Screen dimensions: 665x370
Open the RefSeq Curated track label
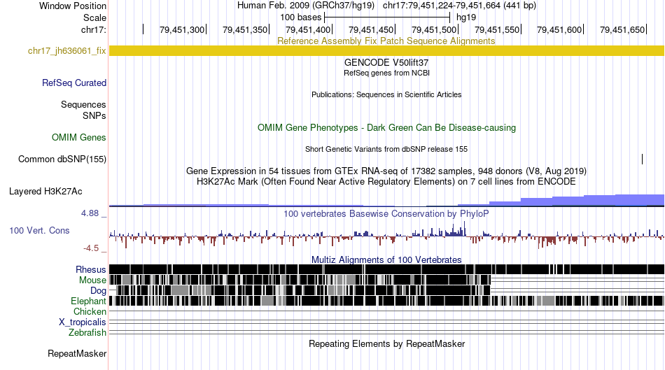point(74,83)
